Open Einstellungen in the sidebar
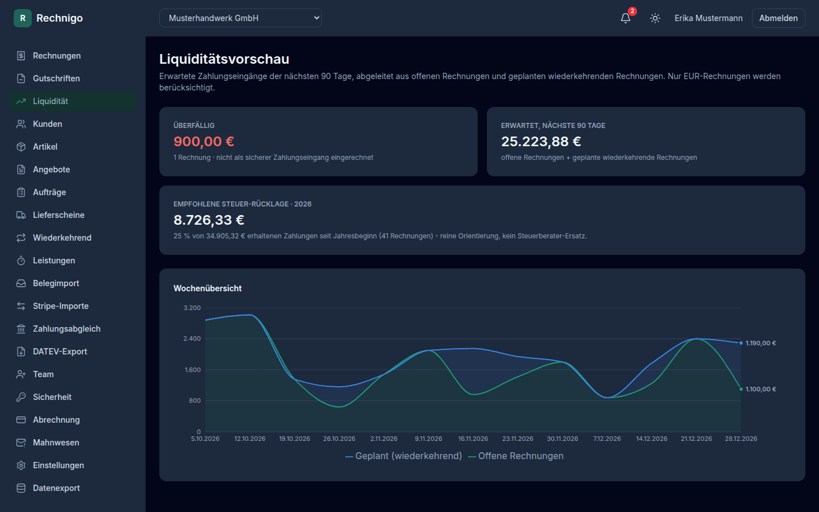 click(73, 465)
